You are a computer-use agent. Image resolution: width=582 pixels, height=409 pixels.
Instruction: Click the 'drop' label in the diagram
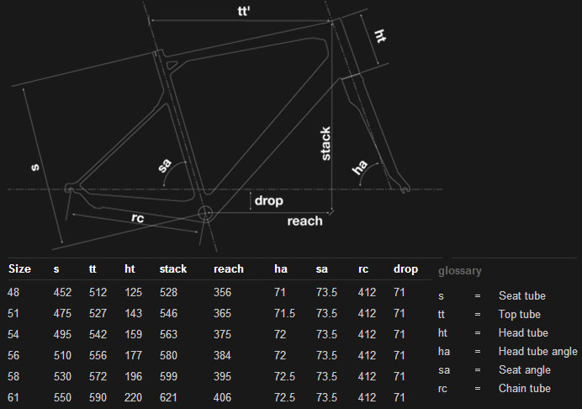pos(268,201)
